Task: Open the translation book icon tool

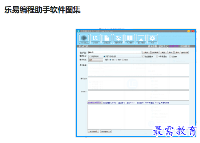Action: (x=129, y=39)
